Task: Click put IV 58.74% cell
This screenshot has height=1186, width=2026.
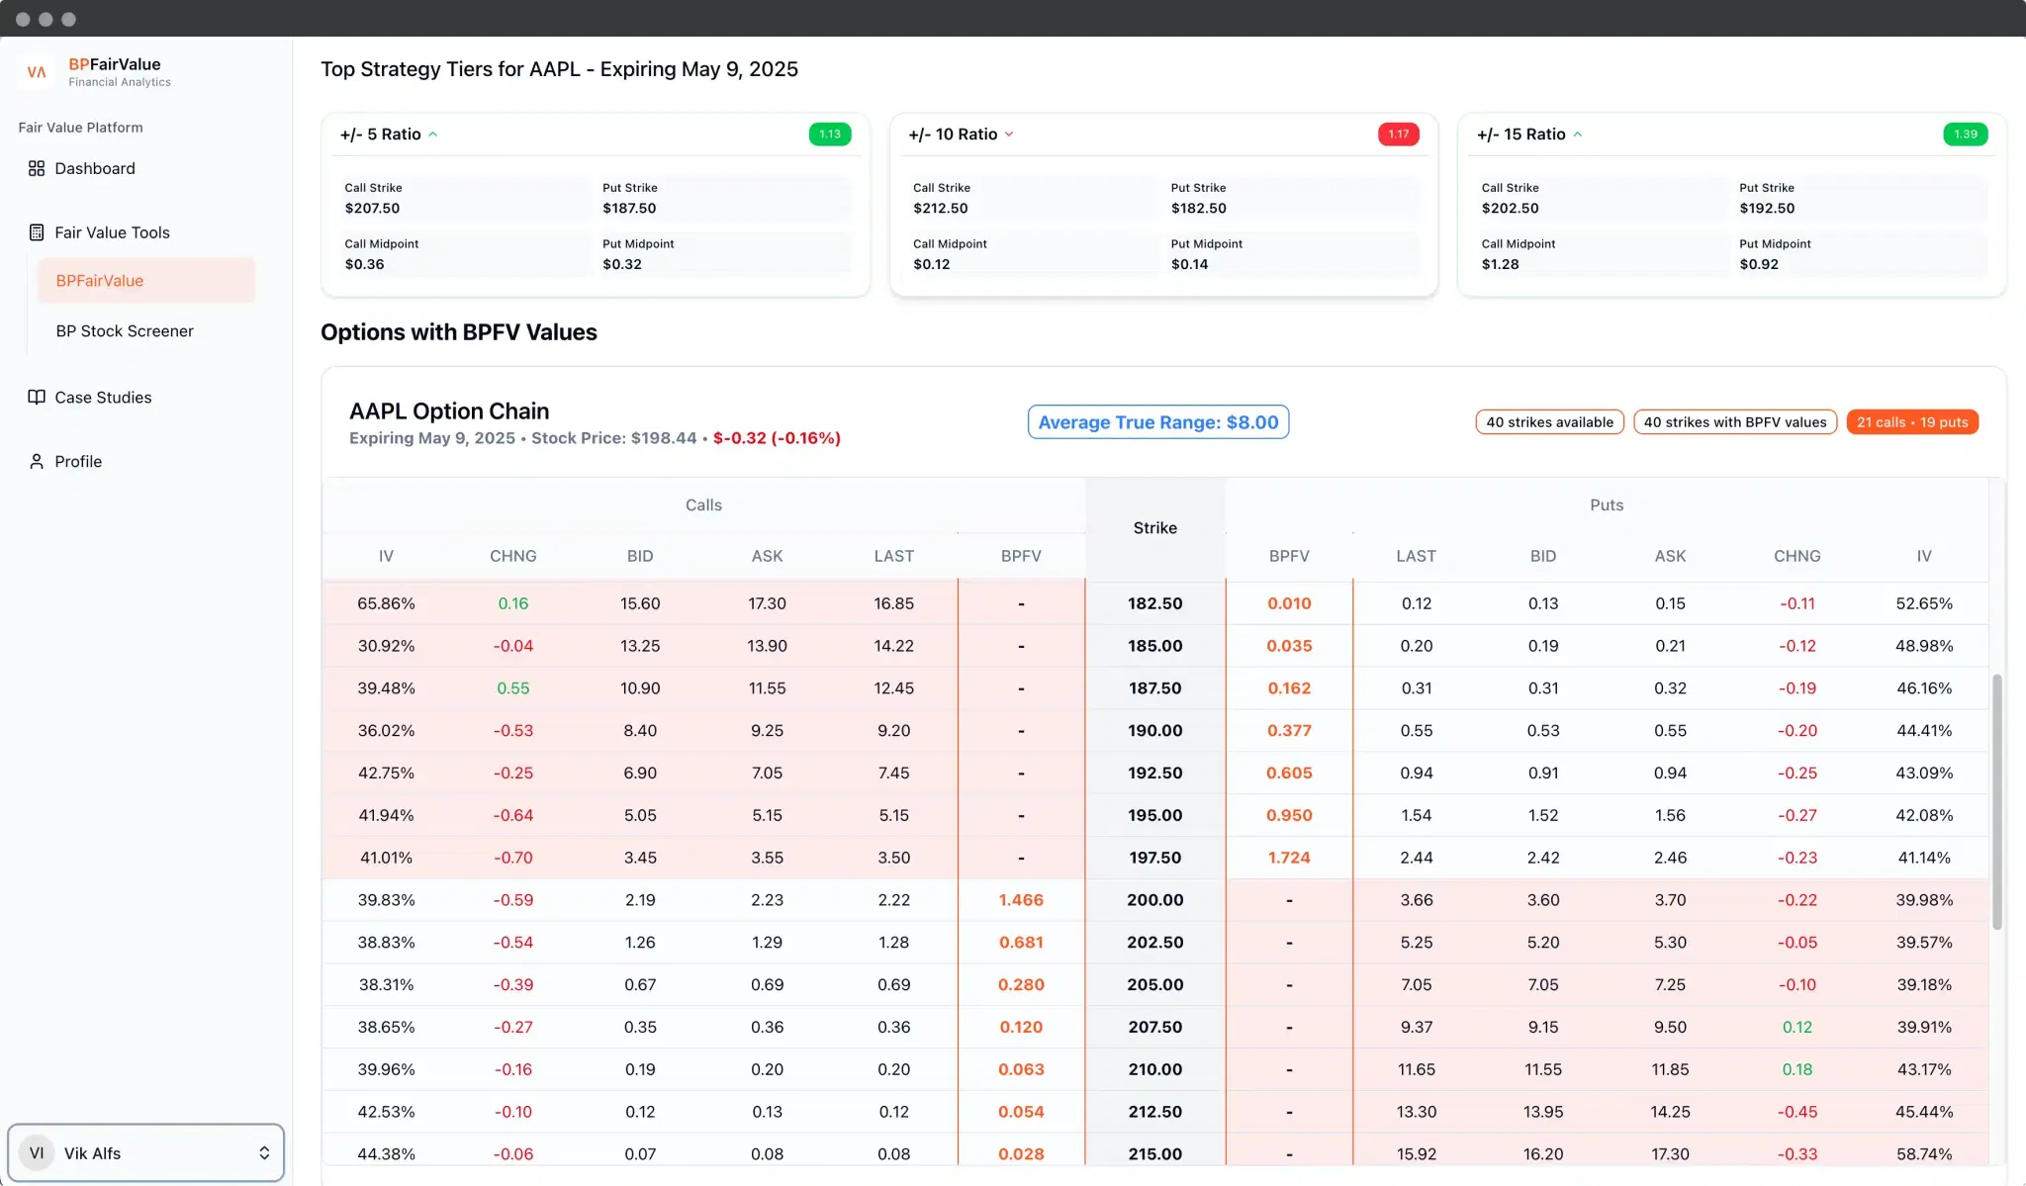Action: pyautogui.click(x=1924, y=1154)
